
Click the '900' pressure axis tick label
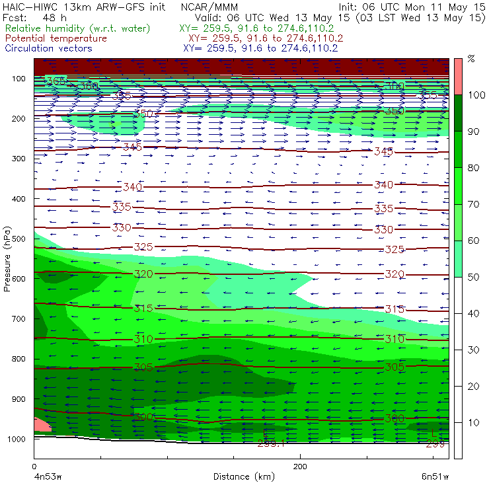(x=19, y=399)
